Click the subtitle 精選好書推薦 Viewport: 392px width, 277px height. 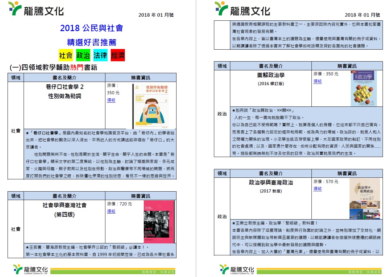pos(92,42)
